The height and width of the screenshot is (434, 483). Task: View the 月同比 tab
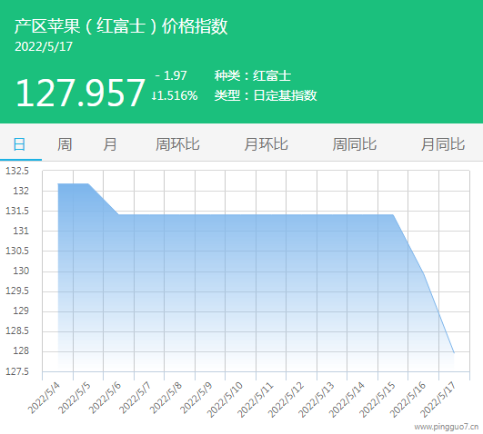click(x=443, y=144)
